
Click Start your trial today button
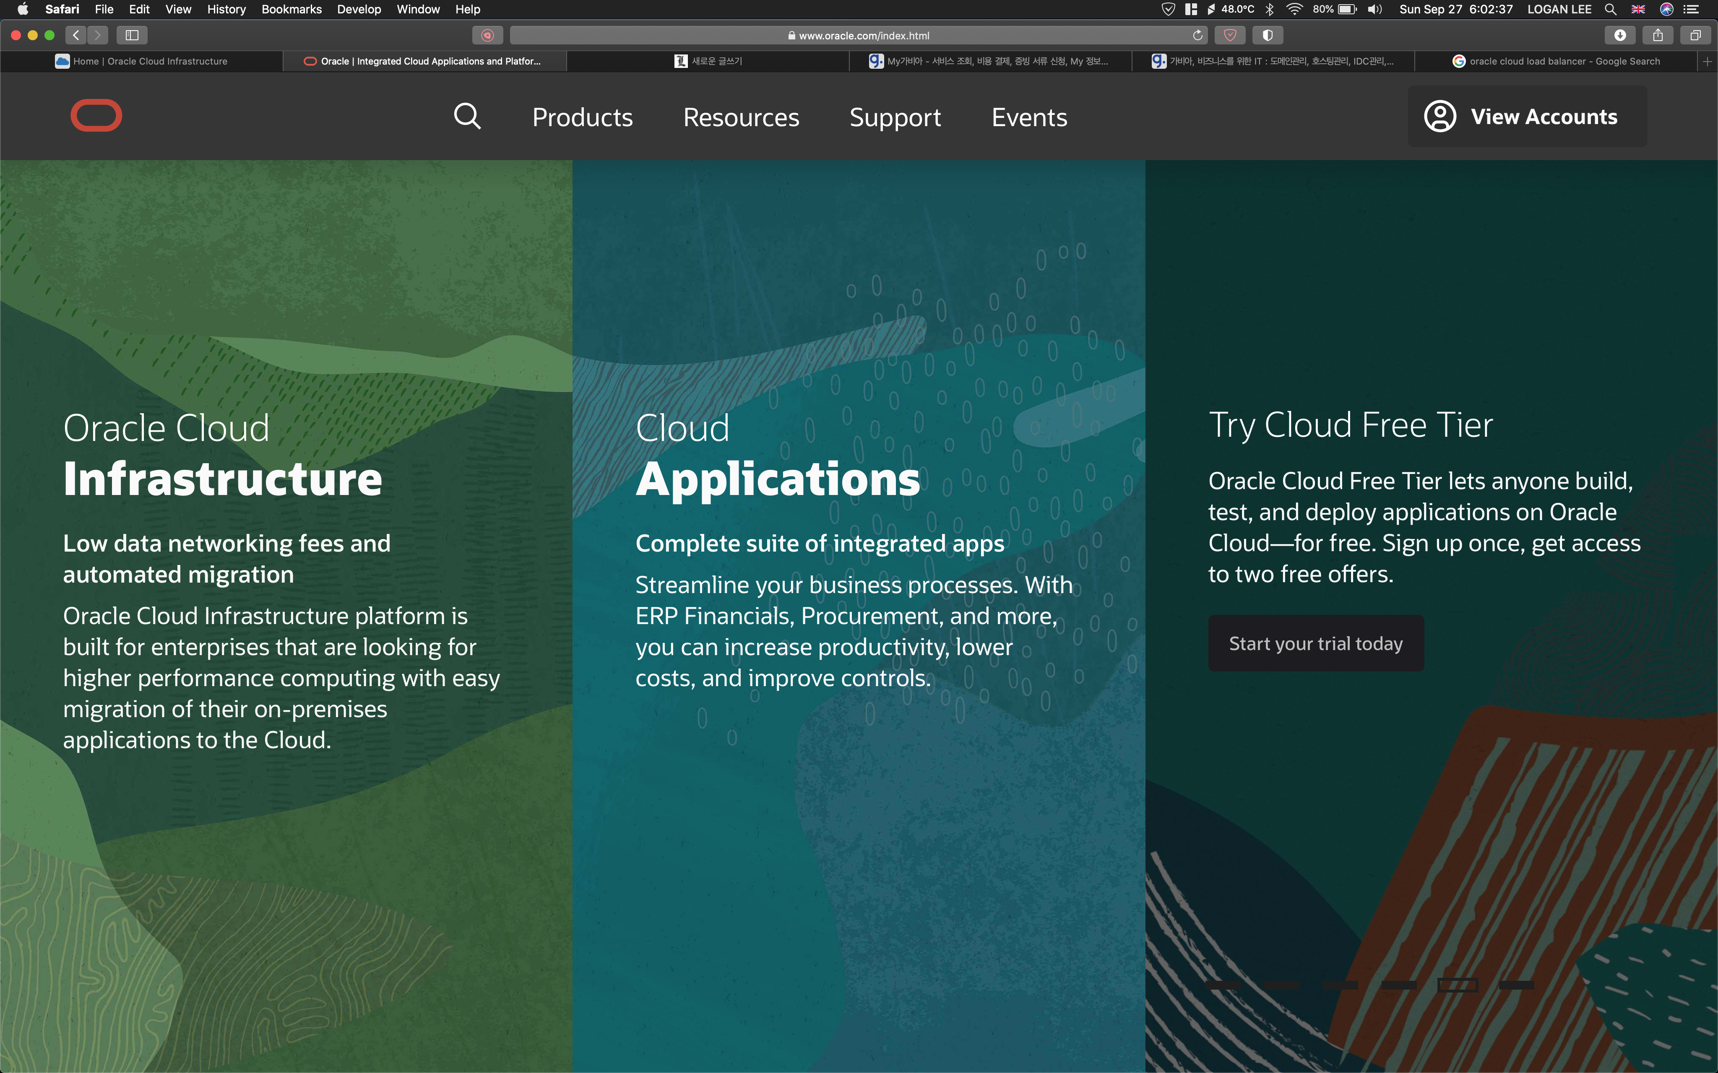point(1315,644)
